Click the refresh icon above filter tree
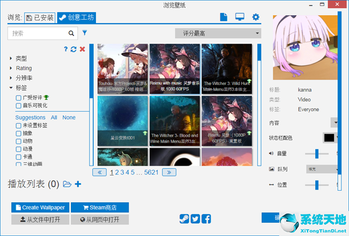Screen dimensions: 349x236 74,49
